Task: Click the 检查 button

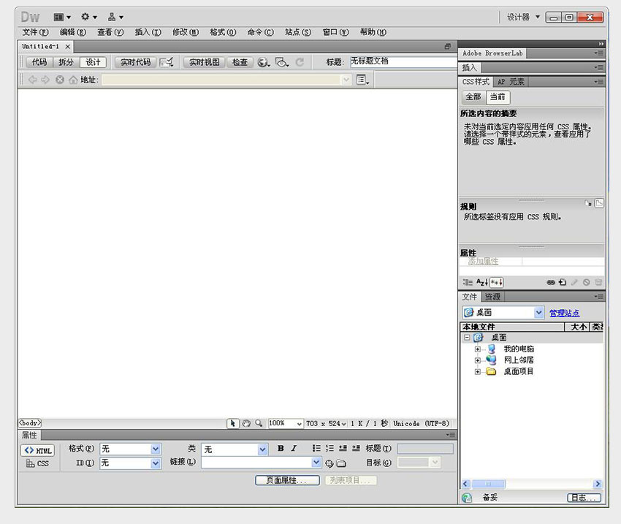Action: (240, 62)
